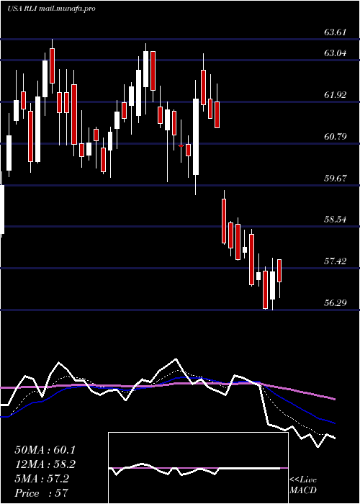360x504 pixels.
Task: Click the 61.92 price level label
Action: point(336,95)
